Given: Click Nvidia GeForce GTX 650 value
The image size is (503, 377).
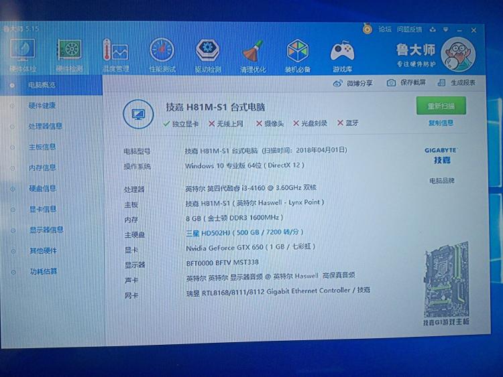Looking at the screenshot, I should [x=251, y=247].
